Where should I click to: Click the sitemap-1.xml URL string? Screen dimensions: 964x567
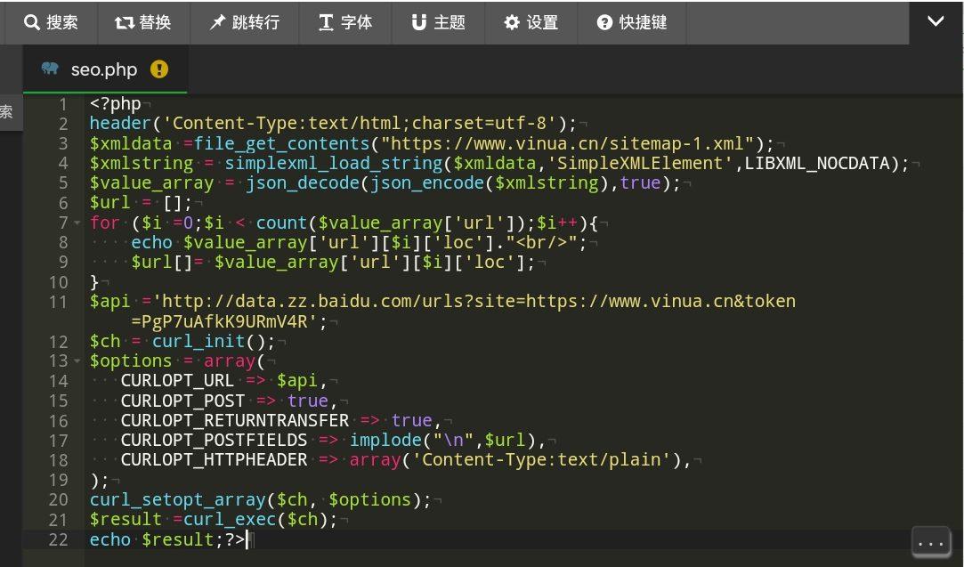coord(568,143)
